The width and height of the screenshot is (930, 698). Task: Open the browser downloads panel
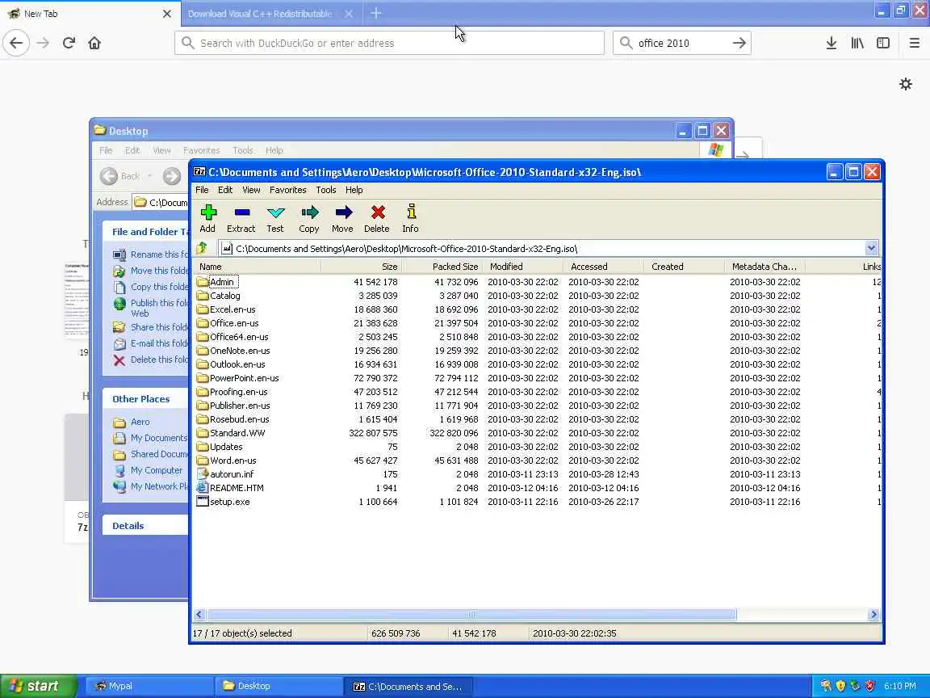832,43
